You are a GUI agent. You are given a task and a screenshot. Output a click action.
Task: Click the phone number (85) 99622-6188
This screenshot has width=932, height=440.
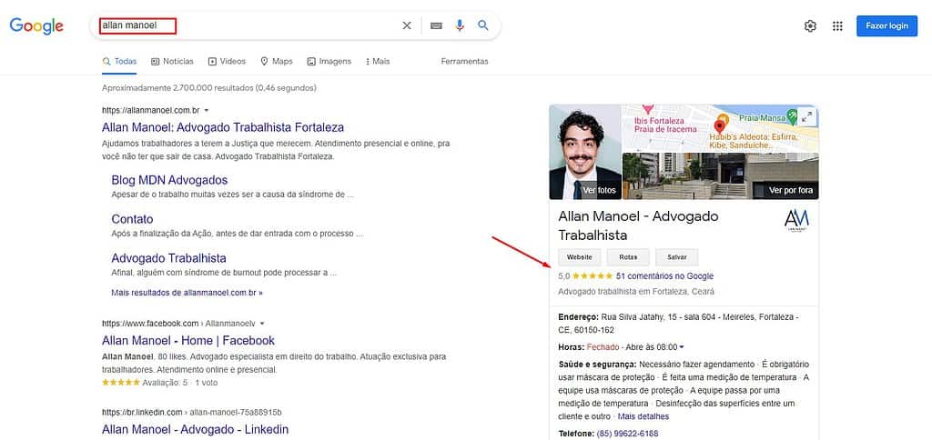point(627,434)
